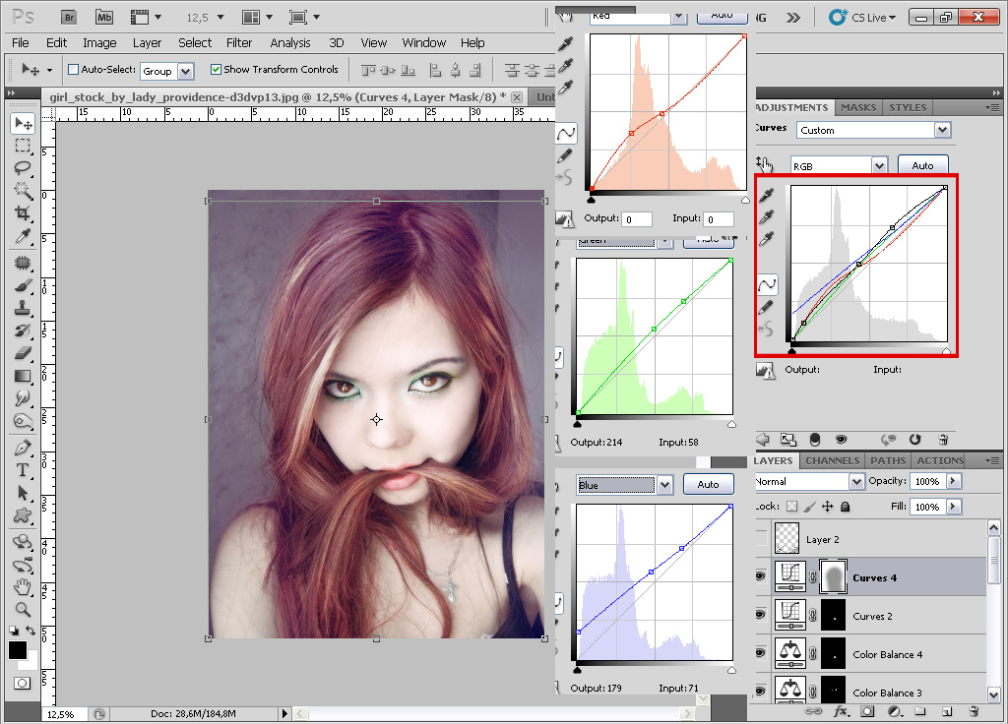Viewport: 1008px width, 724px height.
Task: Hide the Color Balance 3 layer
Action: pos(761,692)
